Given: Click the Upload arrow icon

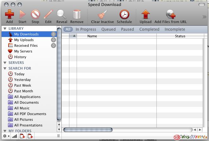Looking at the screenshot, I should 145,15.
